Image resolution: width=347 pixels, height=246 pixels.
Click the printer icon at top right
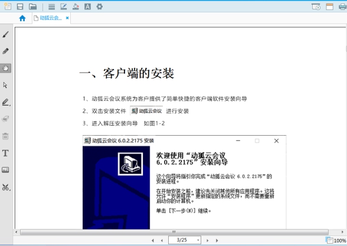tap(343, 6)
